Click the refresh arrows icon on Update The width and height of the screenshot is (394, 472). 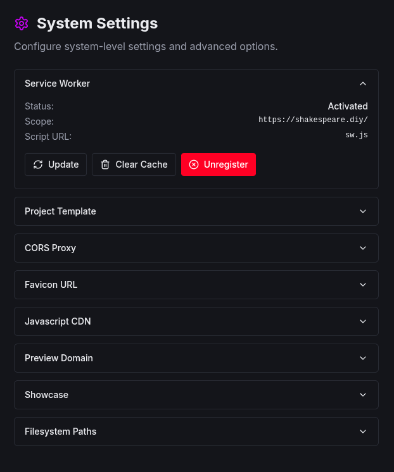click(x=38, y=165)
